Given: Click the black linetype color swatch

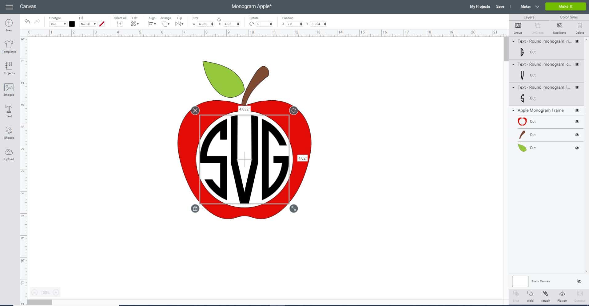Looking at the screenshot, I should 72,24.
